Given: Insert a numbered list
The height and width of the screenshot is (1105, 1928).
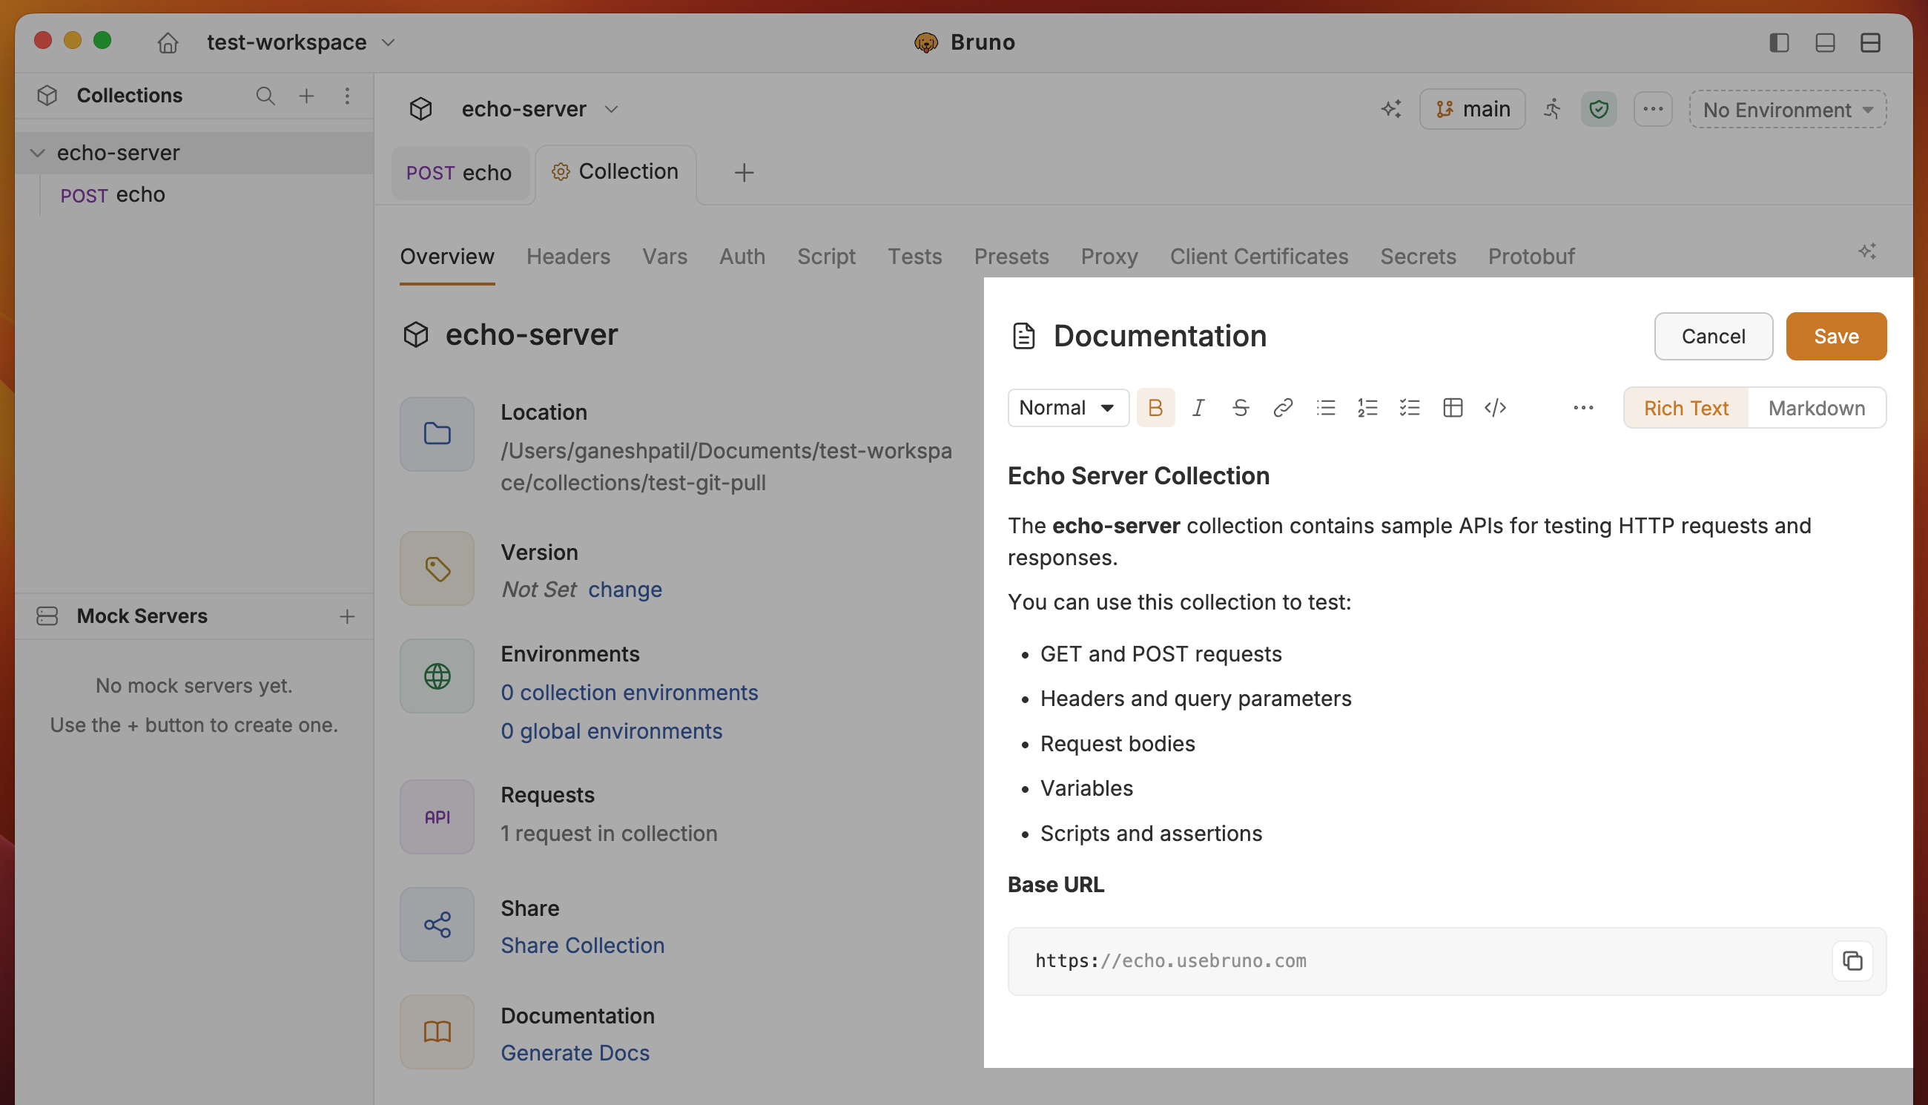Looking at the screenshot, I should coord(1367,409).
